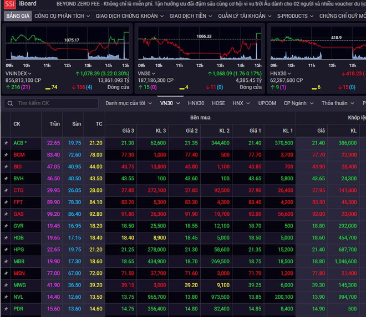Image resolution: width=366 pixels, height=317 pixels.
Task: Pin the FPT stock row
Action: tap(6, 202)
